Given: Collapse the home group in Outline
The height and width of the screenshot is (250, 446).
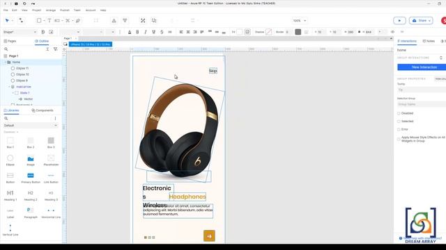Looking at the screenshot, I should (5, 62).
